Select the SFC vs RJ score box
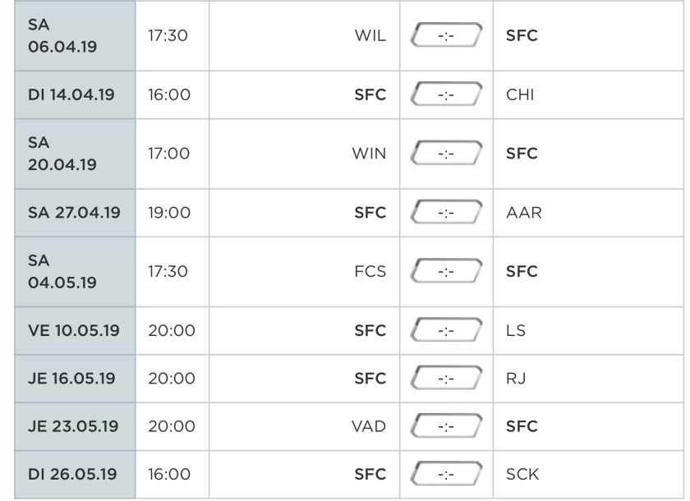This screenshot has height=501, width=690. pos(446,379)
